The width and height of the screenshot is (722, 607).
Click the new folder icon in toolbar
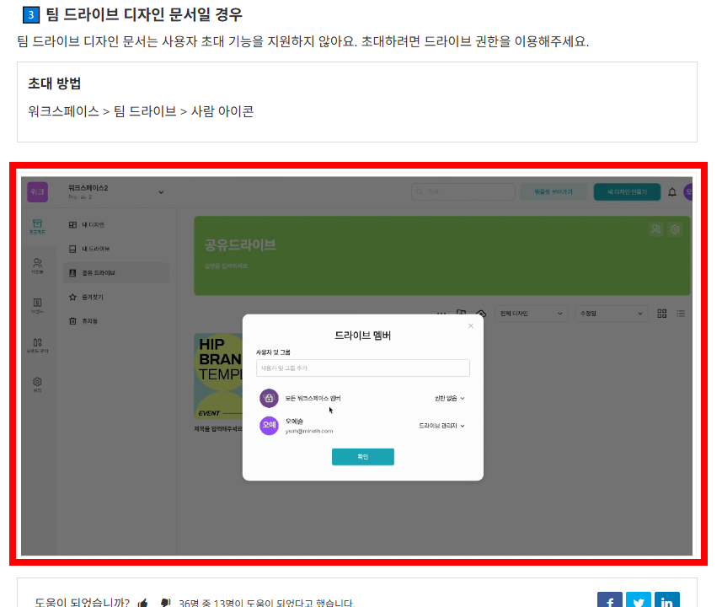click(x=462, y=314)
